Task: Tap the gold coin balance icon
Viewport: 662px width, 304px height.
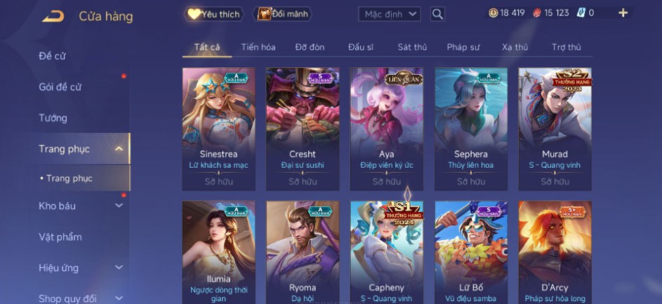Action: [x=493, y=13]
